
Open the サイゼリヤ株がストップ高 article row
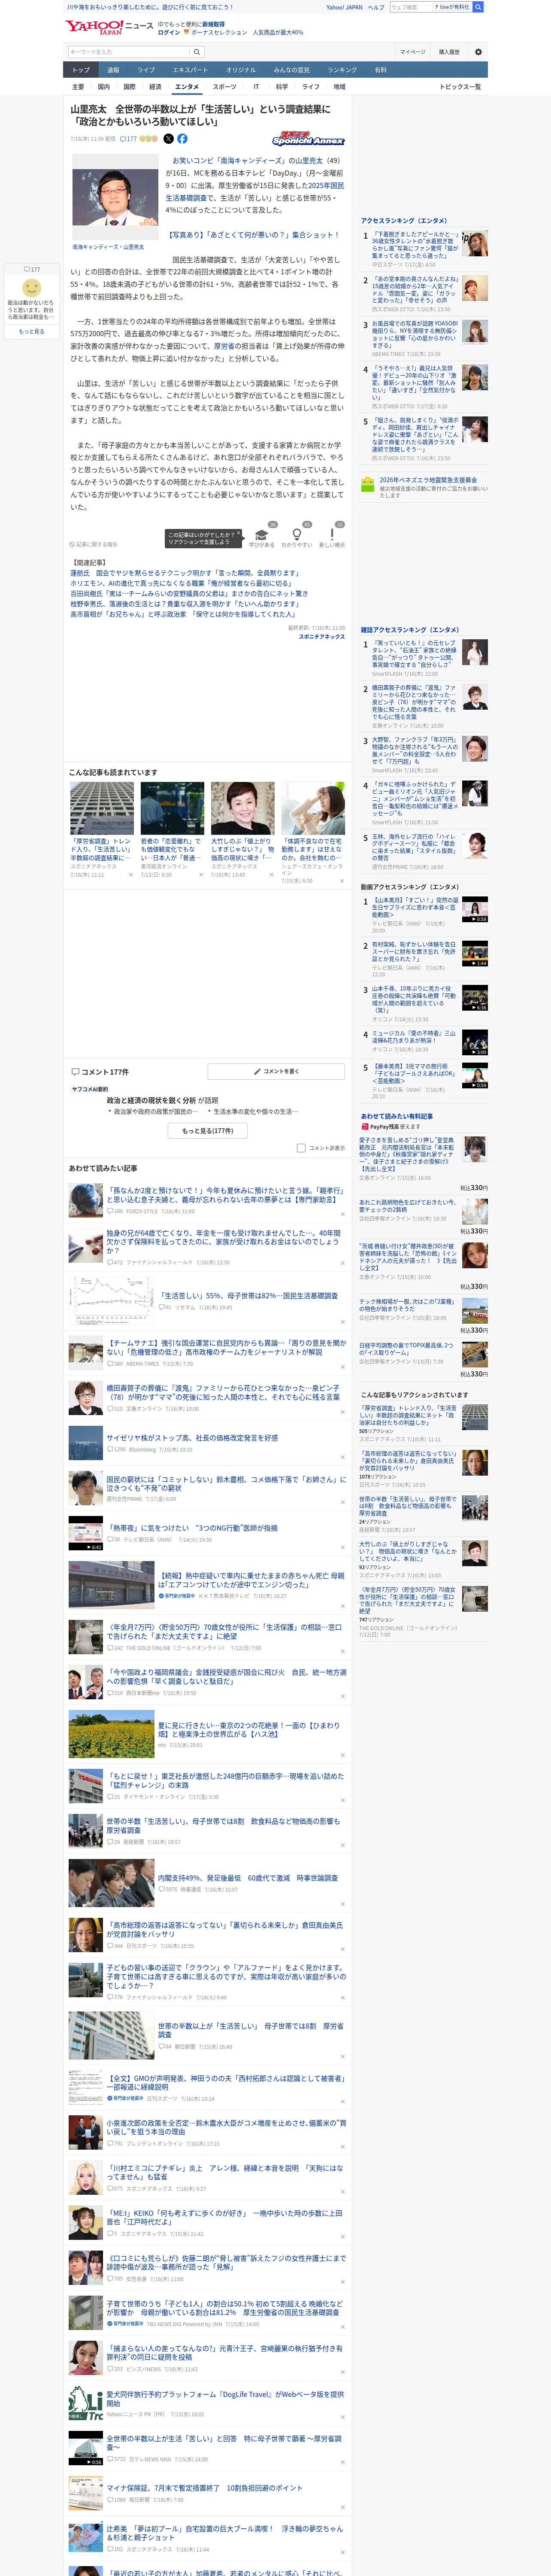[x=208, y=1442]
